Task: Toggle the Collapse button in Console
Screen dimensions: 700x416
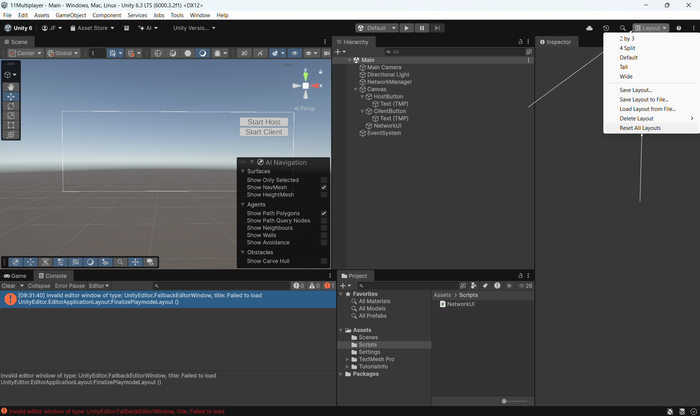Action: [39, 286]
